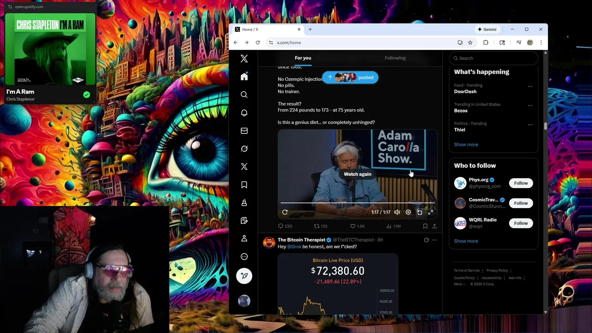592x333 pixels.
Task: Click the compose Post button
Action: point(244,276)
